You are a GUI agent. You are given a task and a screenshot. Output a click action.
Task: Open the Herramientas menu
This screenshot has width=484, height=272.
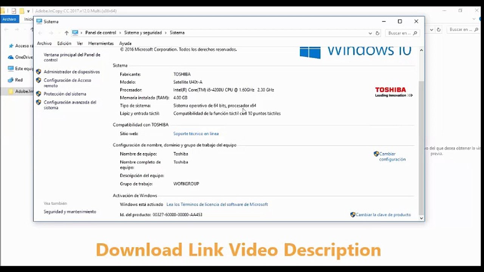click(101, 43)
